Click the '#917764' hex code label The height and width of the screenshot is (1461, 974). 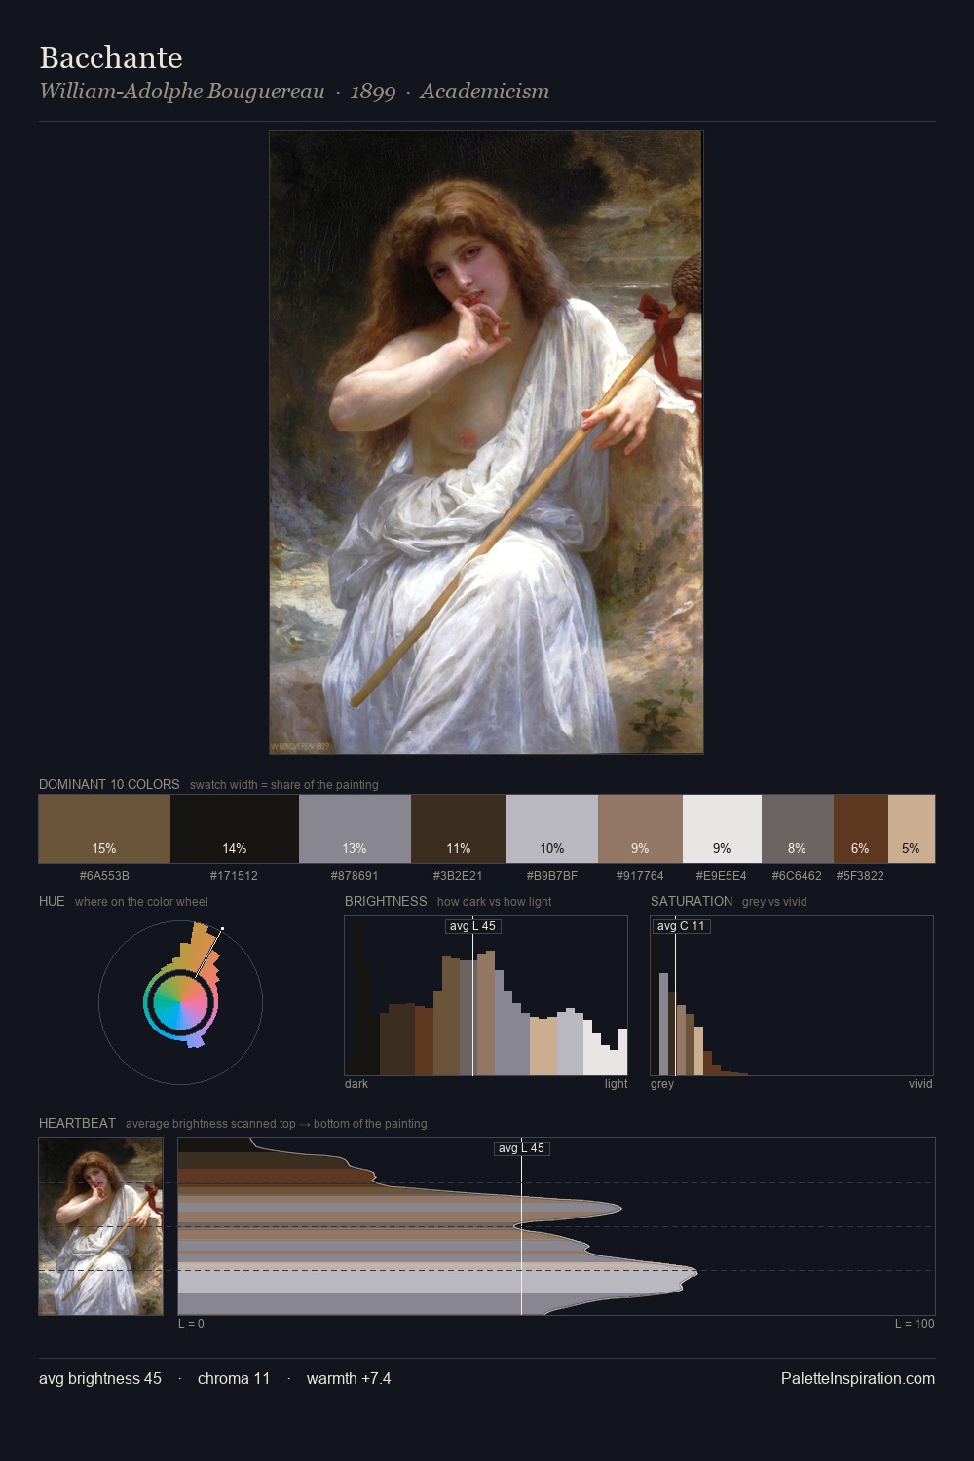tap(640, 876)
